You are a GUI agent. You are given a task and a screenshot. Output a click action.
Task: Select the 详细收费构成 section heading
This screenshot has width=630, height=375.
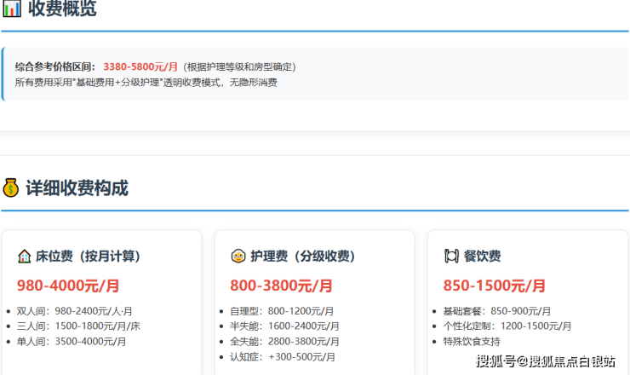[x=77, y=187]
